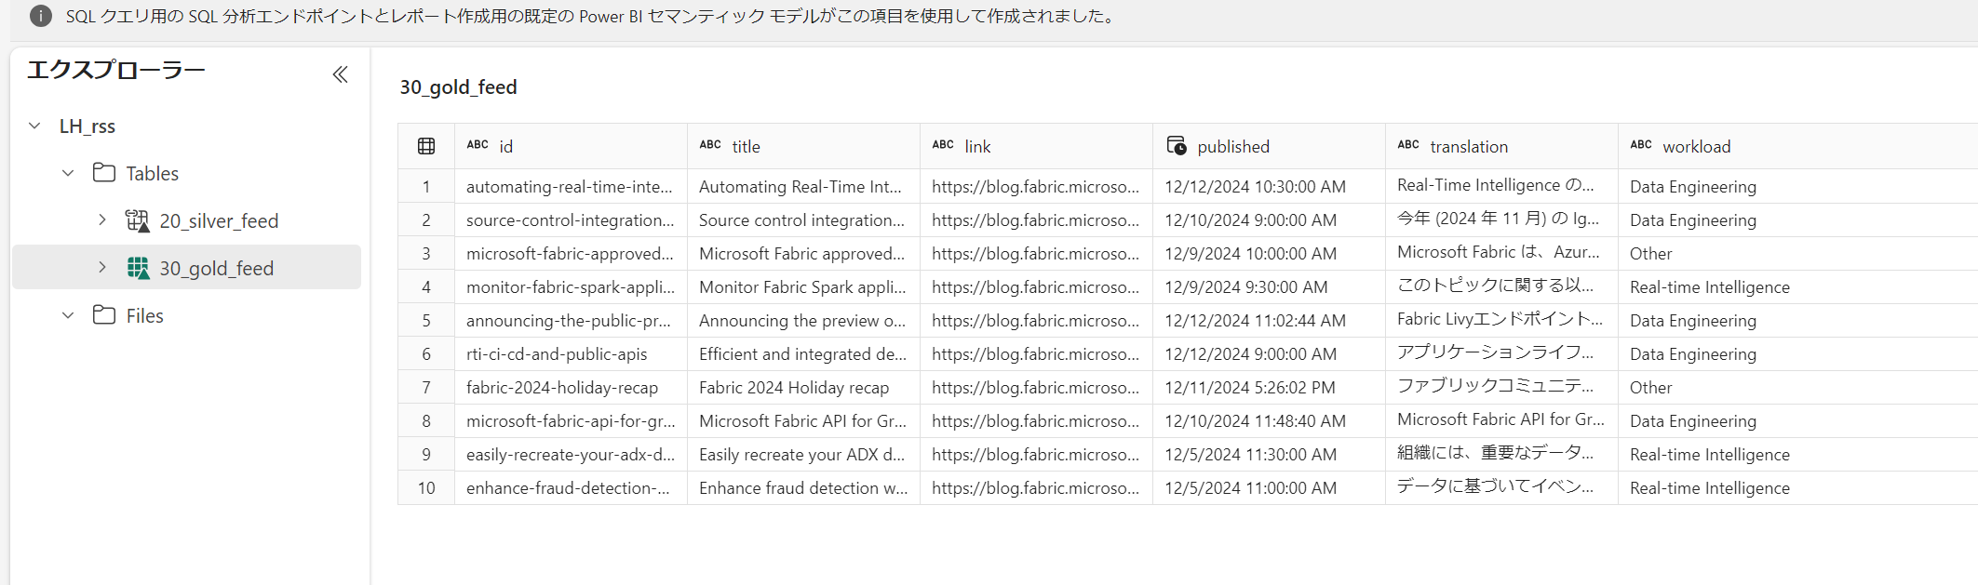Click cell 'automating-real-time-inte...'
Viewport: 1978px width, 585px height.
pyautogui.click(x=570, y=187)
